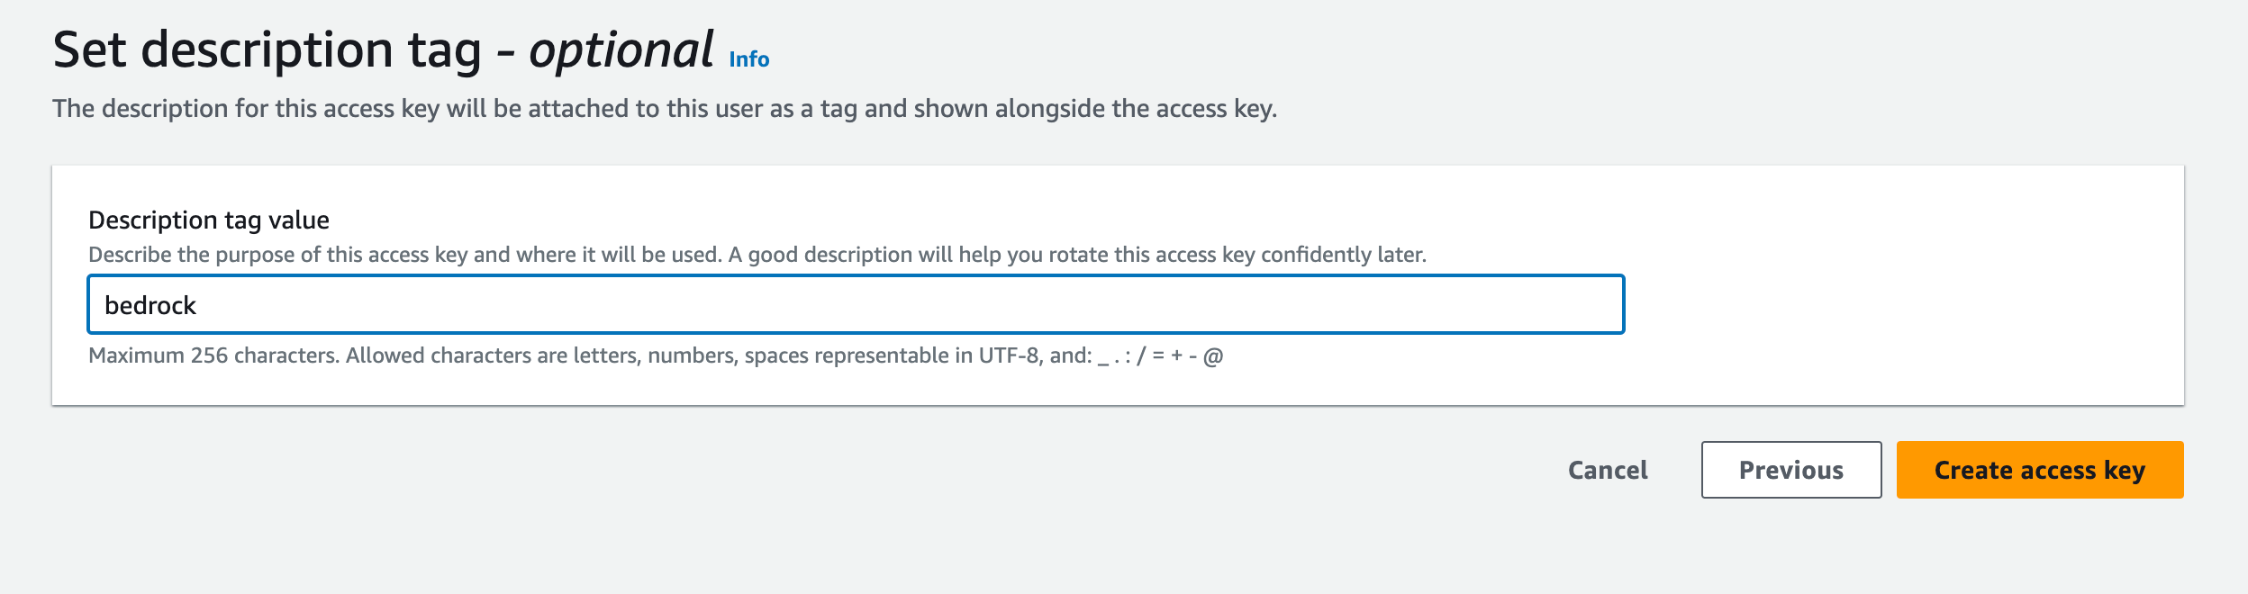Click the @ symbol in allowed characters

1213,356
